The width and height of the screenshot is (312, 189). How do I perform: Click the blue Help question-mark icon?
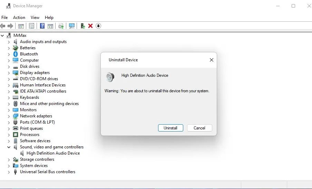42,26
